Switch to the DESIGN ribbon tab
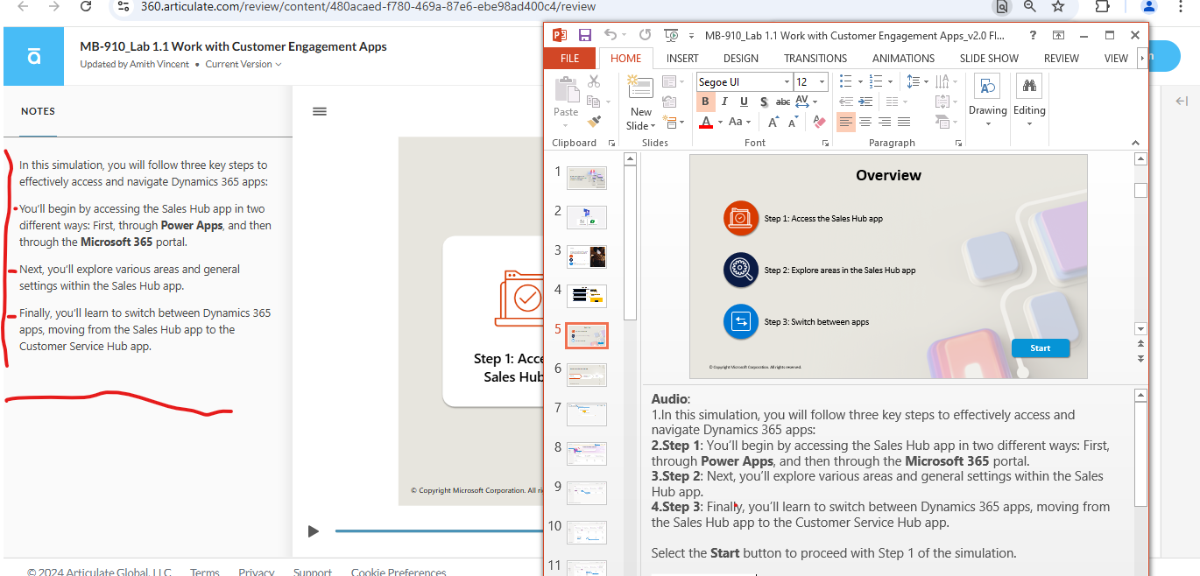The width and height of the screenshot is (1200, 576). point(741,58)
